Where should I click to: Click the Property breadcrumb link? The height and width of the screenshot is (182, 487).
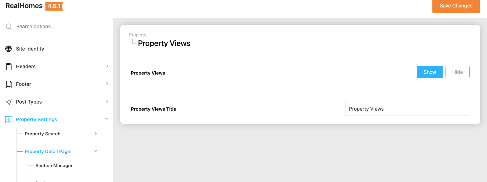click(138, 35)
